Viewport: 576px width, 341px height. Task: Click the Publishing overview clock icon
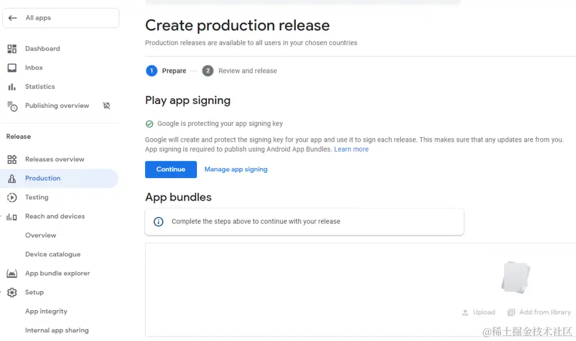pos(12,106)
